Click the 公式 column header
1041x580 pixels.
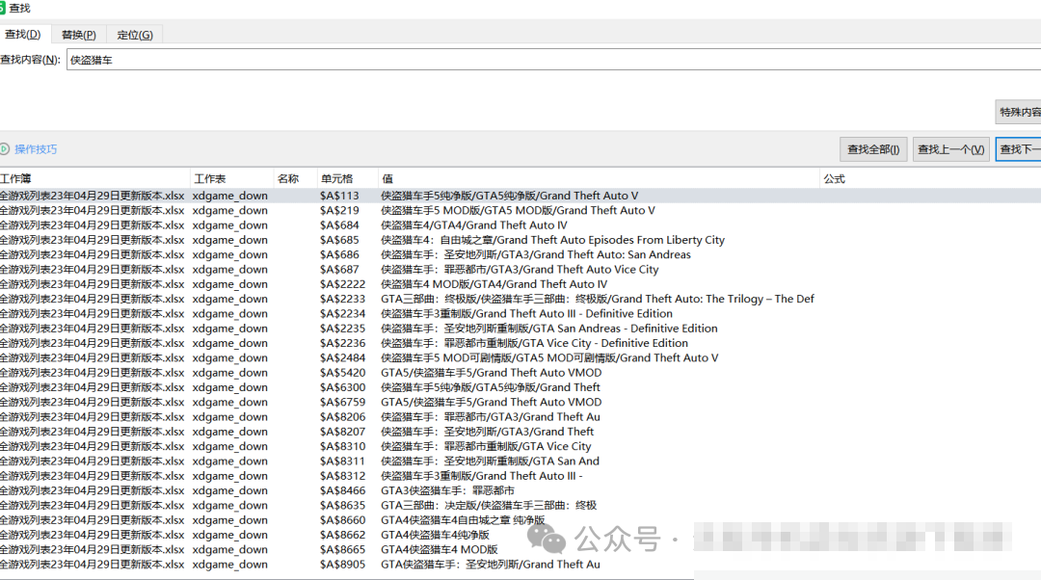pyautogui.click(x=930, y=178)
